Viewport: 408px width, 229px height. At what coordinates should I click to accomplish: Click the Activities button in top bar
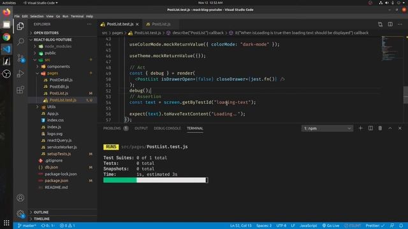9,3
